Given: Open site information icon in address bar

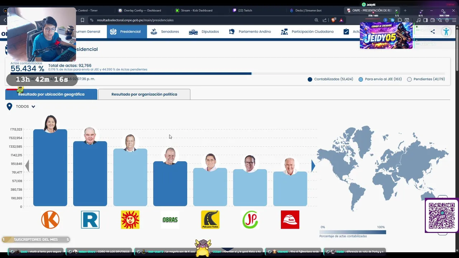Looking at the screenshot, I should (x=92, y=20).
